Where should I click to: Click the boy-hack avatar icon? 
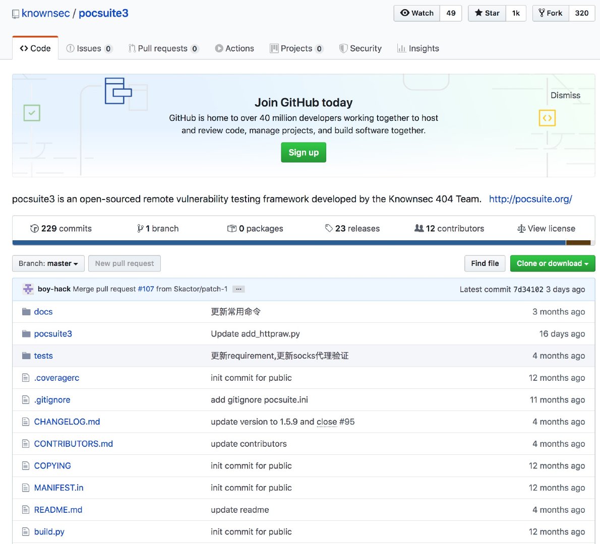click(28, 289)
